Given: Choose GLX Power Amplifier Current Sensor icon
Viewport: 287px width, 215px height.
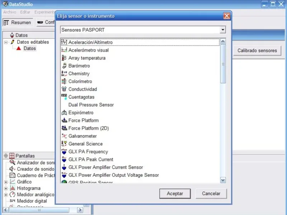Looking at the screenshot, I should 64,167.
